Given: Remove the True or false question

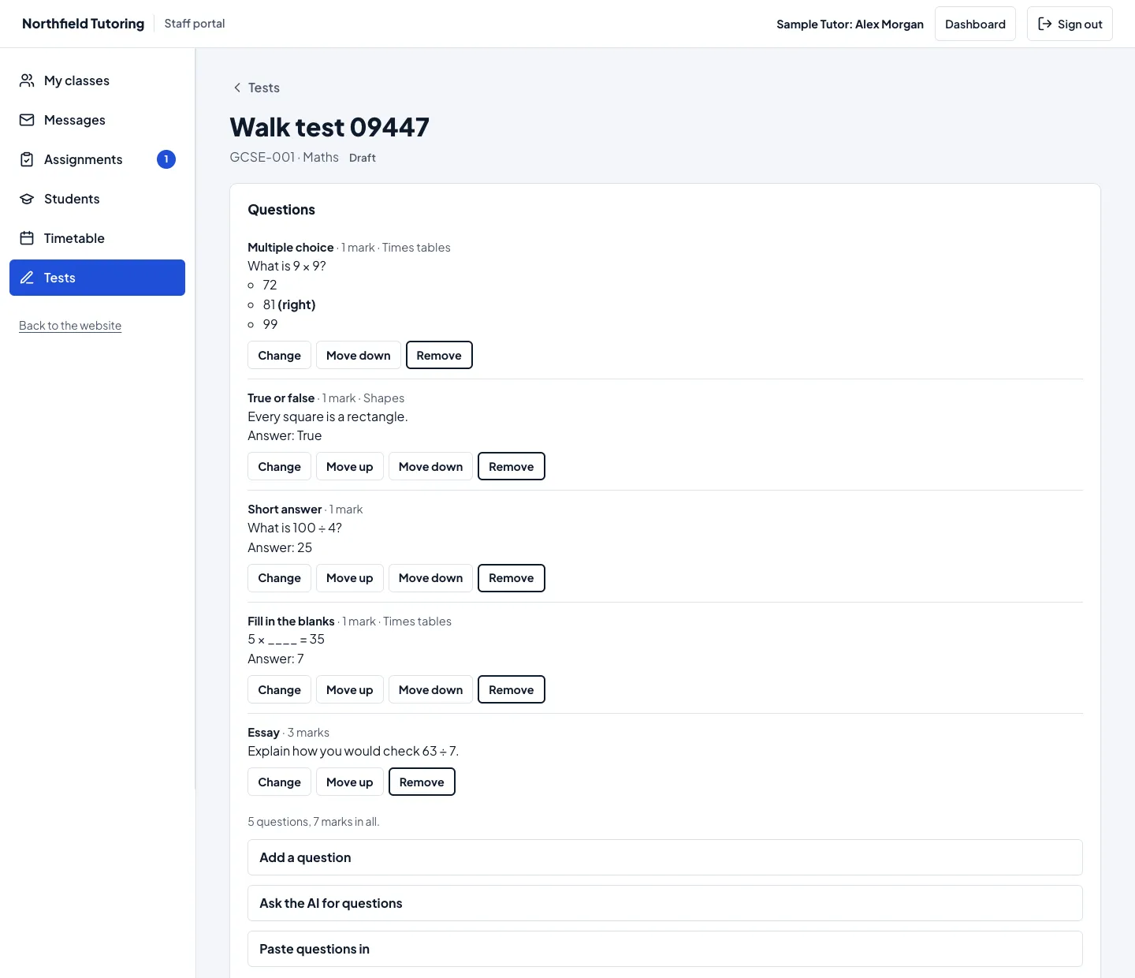Looking at the screenshot, I should 512,466.
